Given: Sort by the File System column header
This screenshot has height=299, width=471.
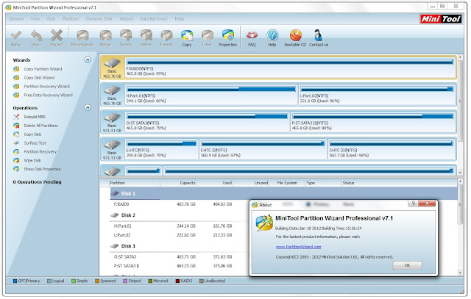Looking at the screenshot, I should (x=287, y=183).
